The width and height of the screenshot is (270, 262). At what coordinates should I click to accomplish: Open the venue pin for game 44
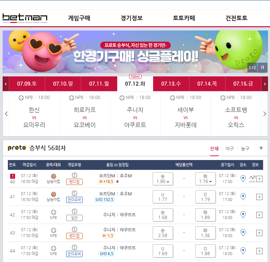tap(243, 251)
